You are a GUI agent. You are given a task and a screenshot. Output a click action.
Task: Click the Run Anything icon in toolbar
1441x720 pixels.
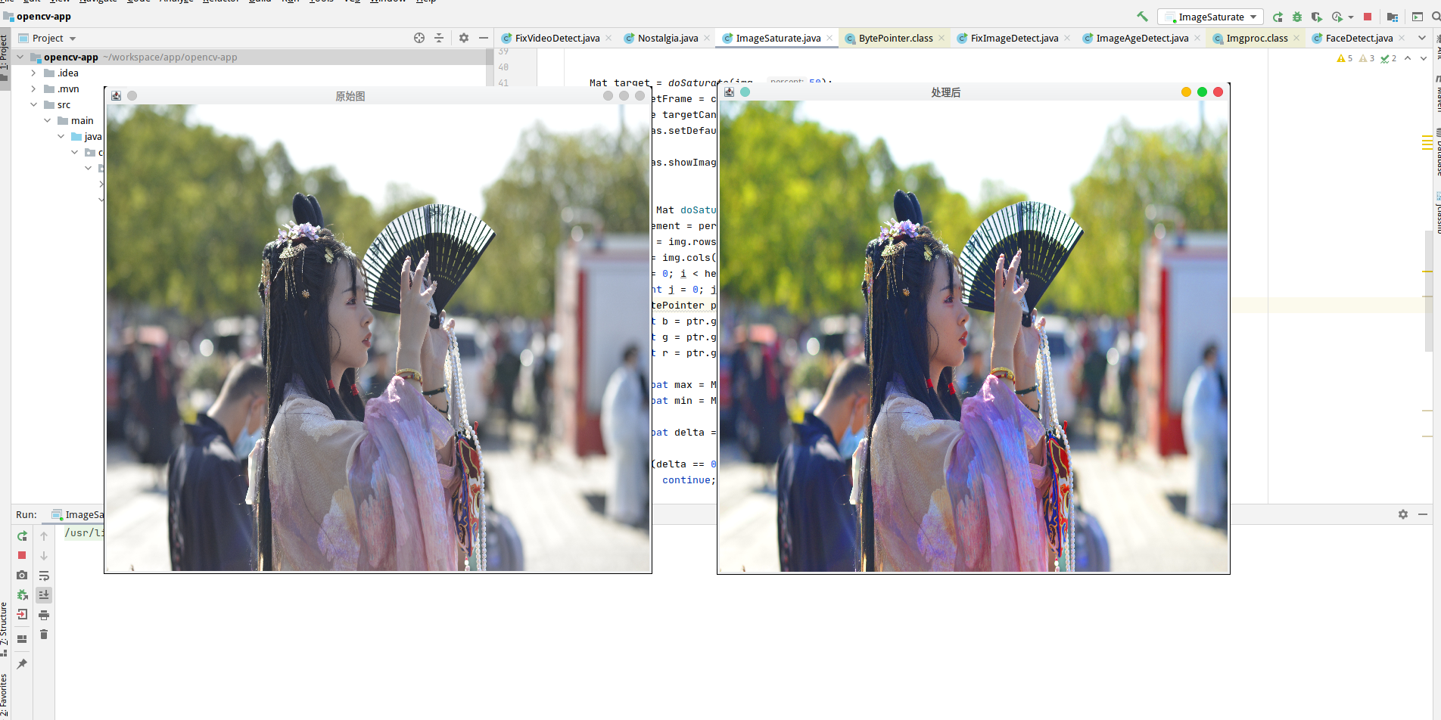(1418, 17)
